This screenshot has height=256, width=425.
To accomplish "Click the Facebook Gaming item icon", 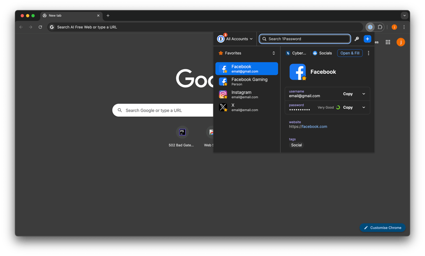I will [x=223, y=82].
